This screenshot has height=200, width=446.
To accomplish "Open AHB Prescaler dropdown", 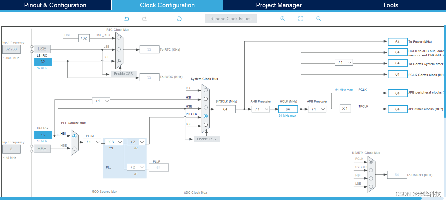I will pos(261,109).
